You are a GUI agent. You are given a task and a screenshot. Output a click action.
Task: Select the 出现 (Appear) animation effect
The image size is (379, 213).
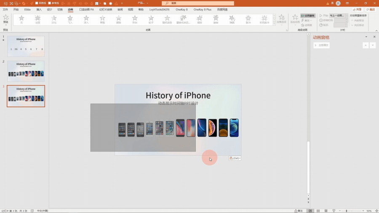pos(38,19)
